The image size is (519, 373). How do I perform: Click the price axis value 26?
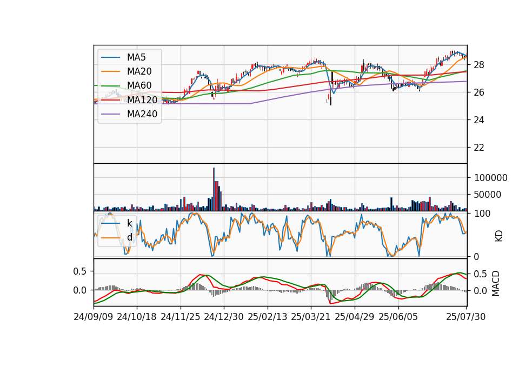point(479,92)
